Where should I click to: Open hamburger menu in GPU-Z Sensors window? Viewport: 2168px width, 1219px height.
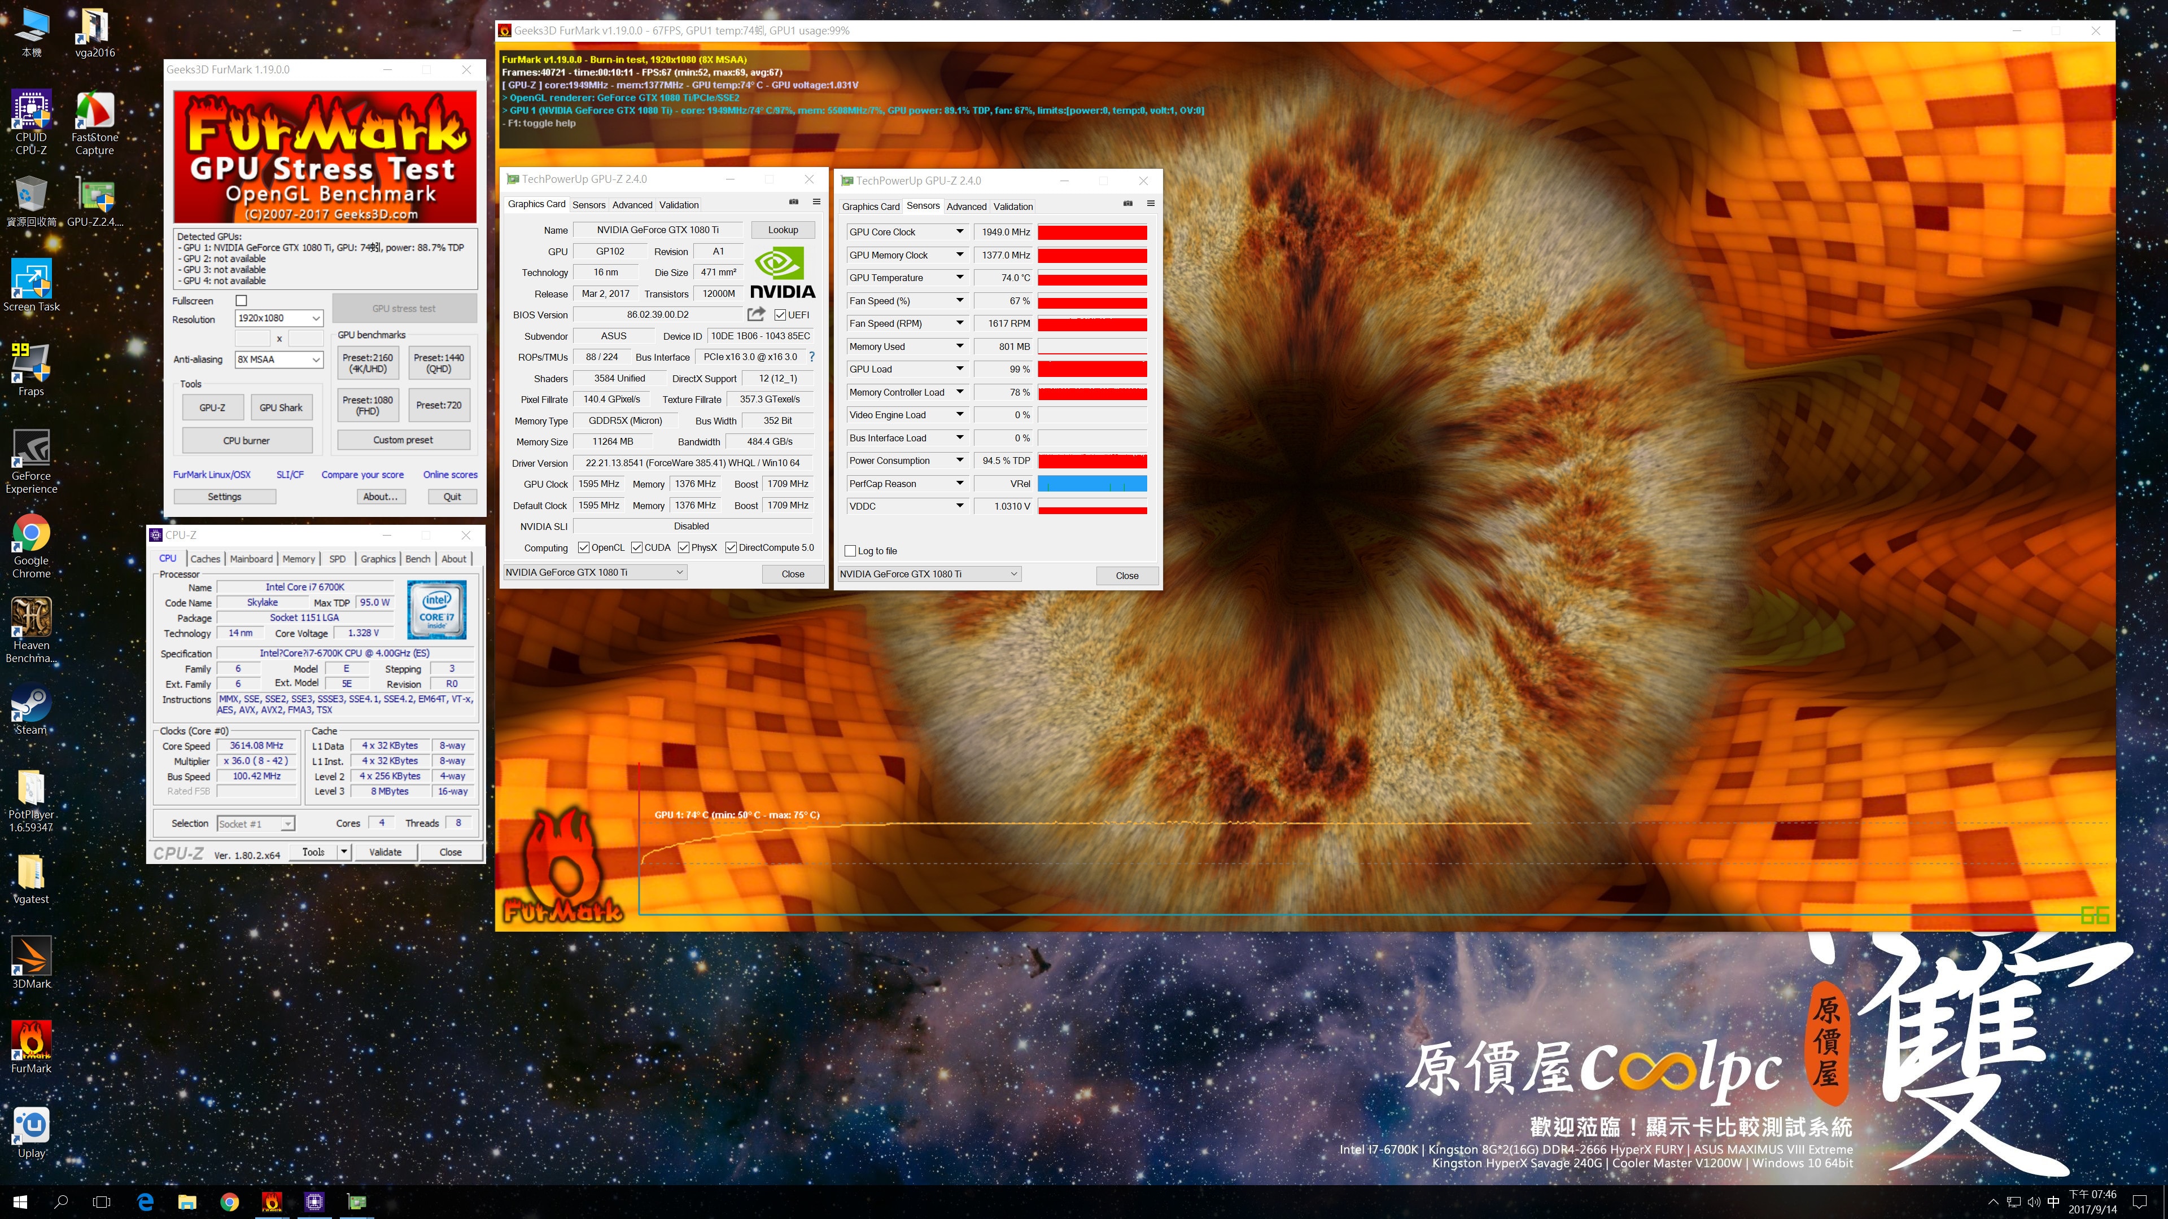[x=1151, y=204]
